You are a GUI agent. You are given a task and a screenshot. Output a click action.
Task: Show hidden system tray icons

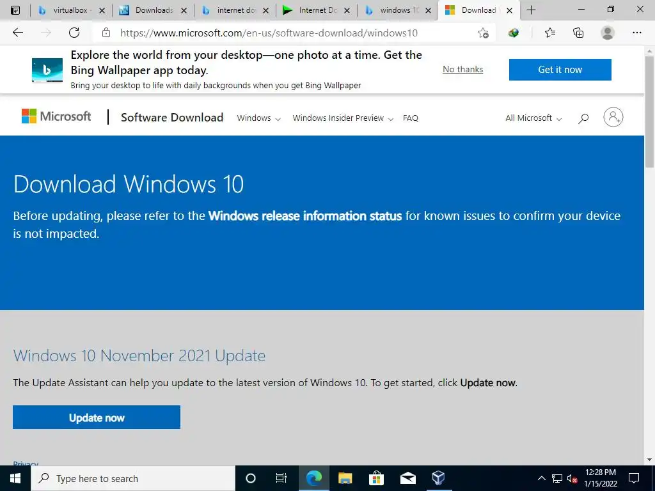[x=541, y=478]
